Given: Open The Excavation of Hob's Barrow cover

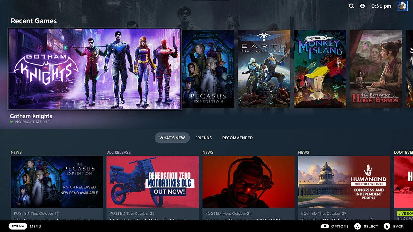Looking at the screenshot, I should point(376,69).
